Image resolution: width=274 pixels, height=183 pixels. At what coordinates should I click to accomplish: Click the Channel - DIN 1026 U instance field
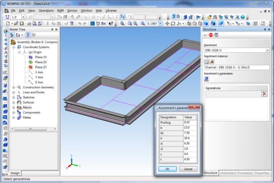[237, 67]
